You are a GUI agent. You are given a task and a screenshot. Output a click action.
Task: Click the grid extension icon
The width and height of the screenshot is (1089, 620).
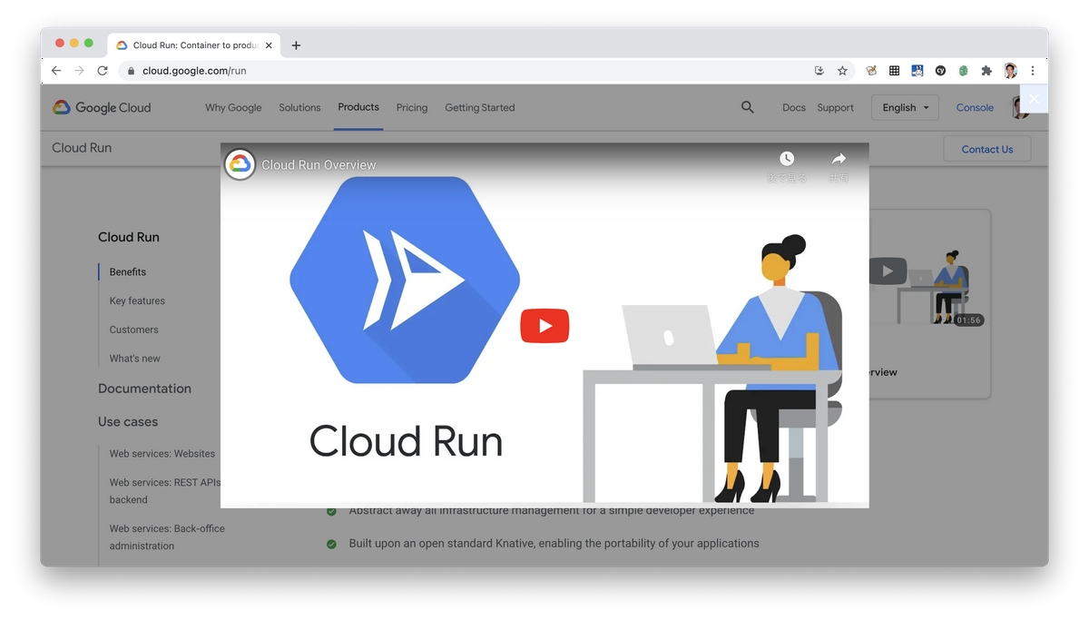pos(894,70)
